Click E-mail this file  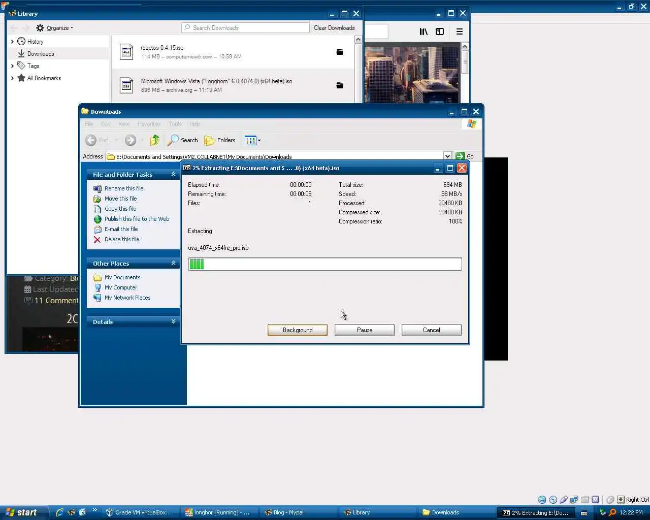pyautogui.click(x=121, y=229)
